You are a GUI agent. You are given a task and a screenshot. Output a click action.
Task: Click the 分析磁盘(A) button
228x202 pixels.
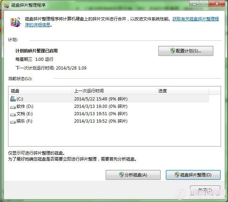133,175
